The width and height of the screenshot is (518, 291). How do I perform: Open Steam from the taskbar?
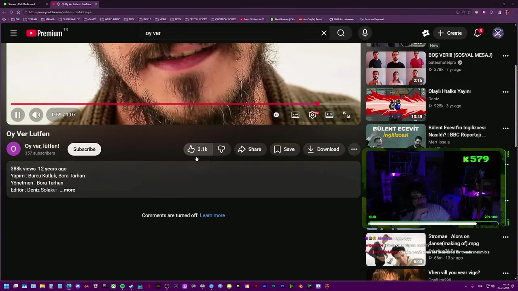tap(131, 286)
